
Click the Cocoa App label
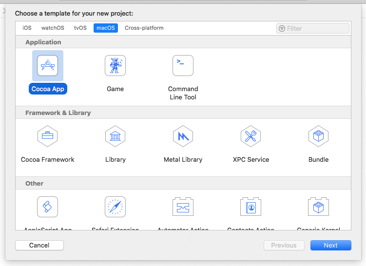coord(48,89)
